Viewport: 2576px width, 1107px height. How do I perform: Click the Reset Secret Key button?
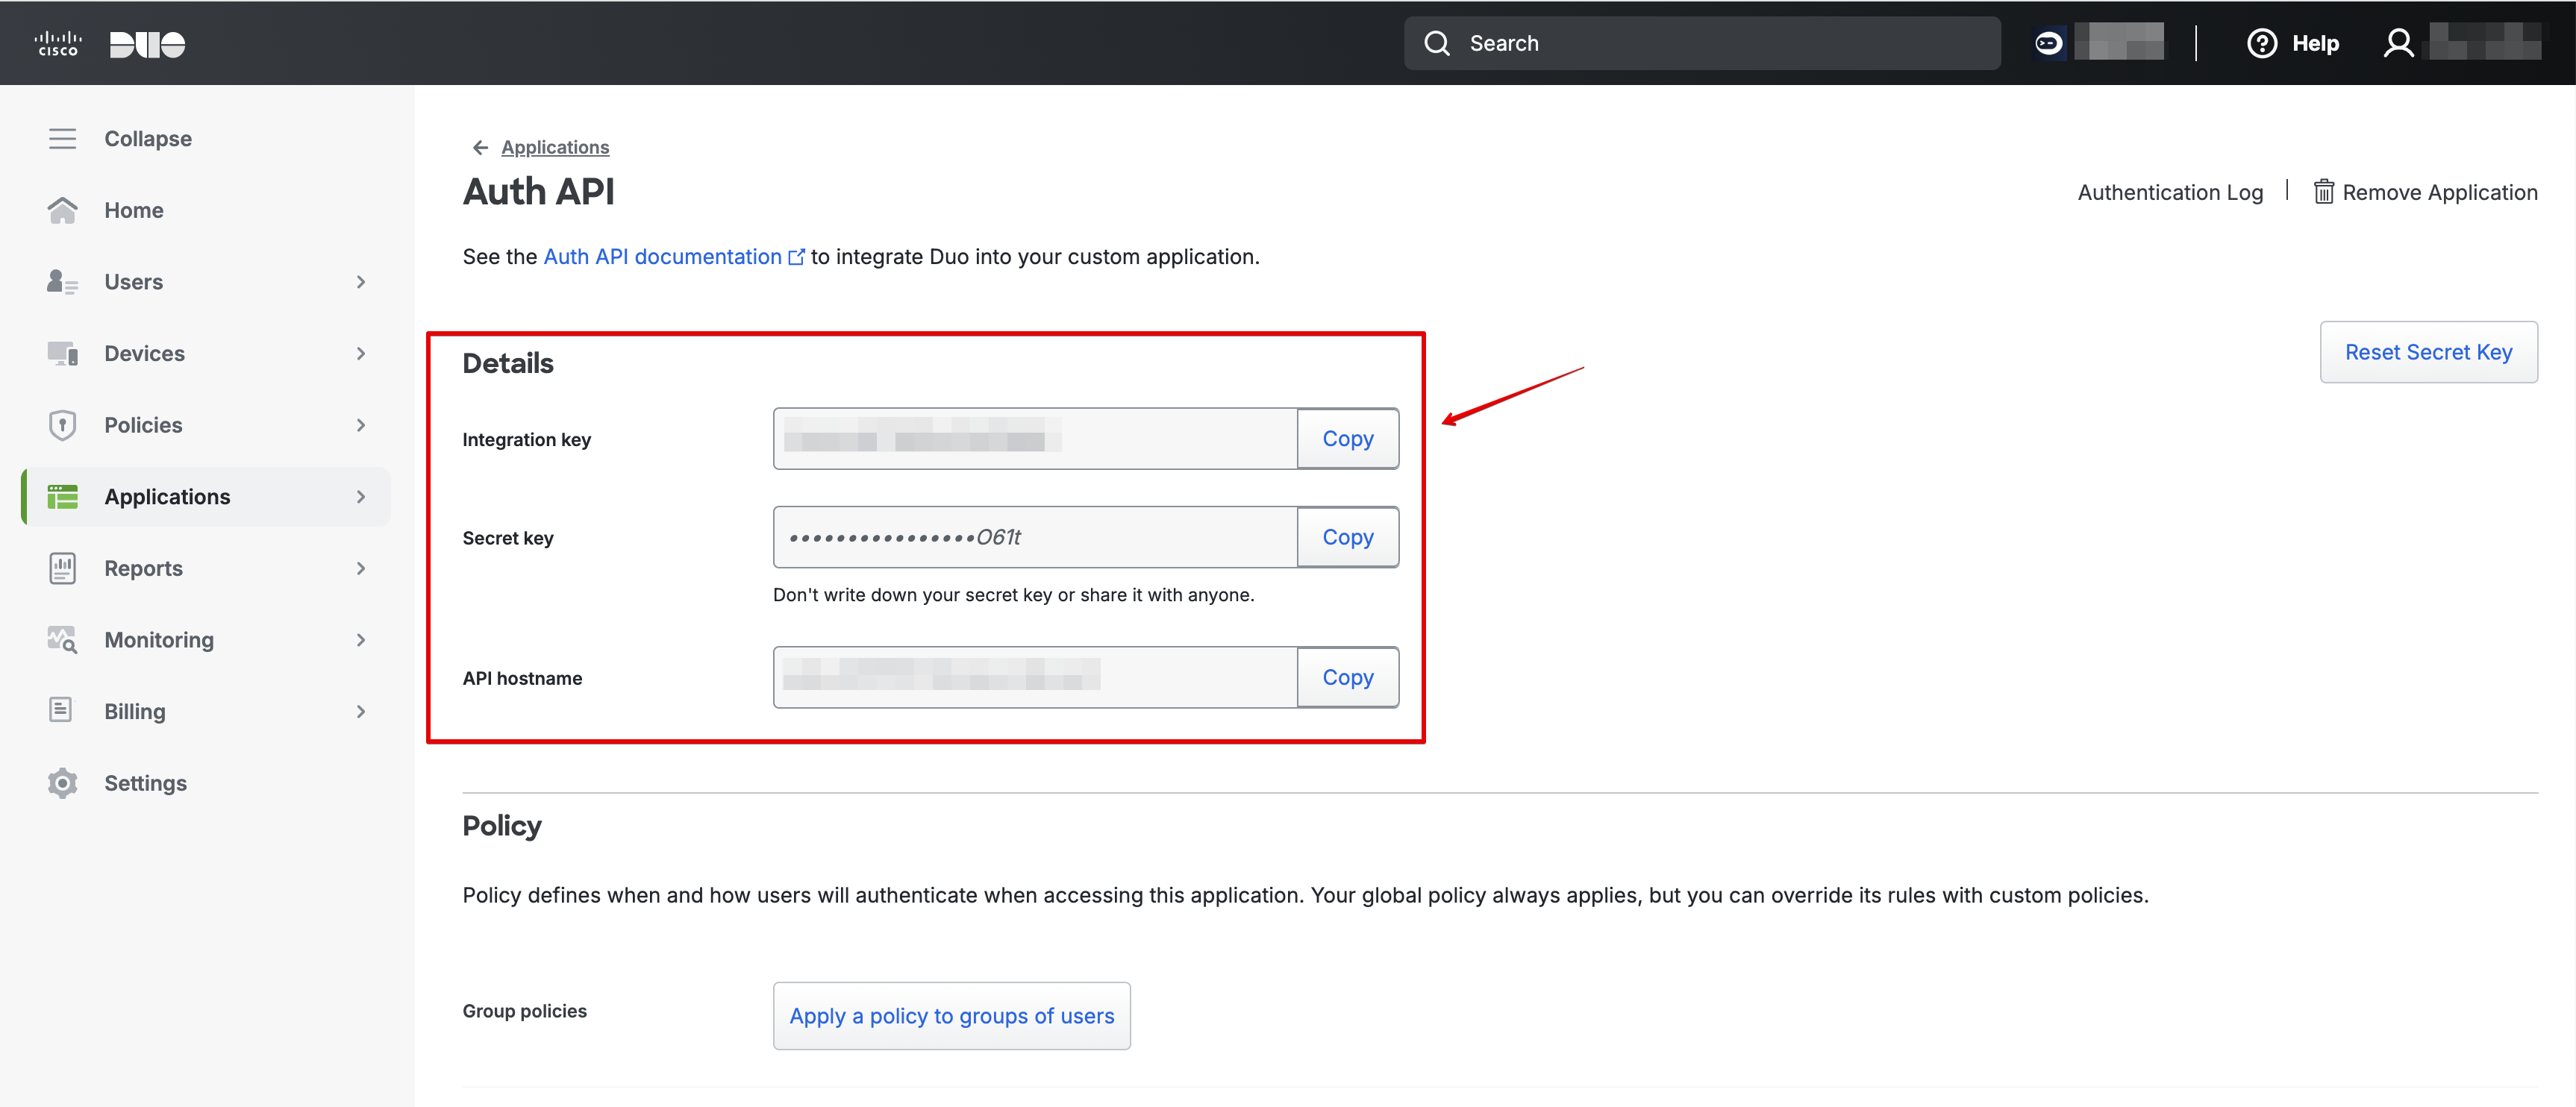point(2428,351)
